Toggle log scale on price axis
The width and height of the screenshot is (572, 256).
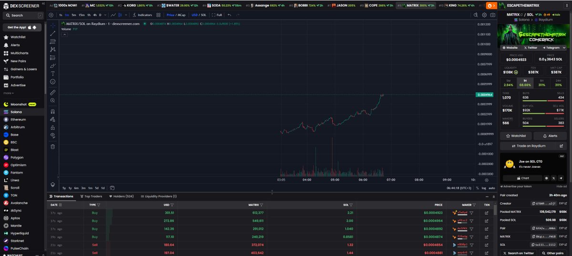click(x=483, y=188)
